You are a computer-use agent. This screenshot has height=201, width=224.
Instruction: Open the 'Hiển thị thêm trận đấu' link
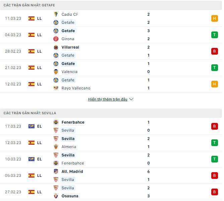tap(107, 99)
